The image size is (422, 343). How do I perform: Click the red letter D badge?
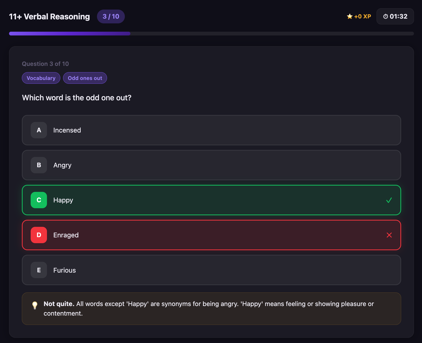39,235
